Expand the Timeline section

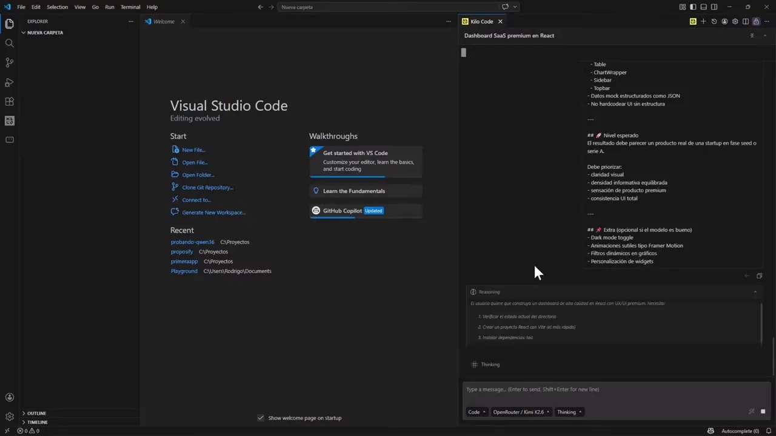coord(79,422)
